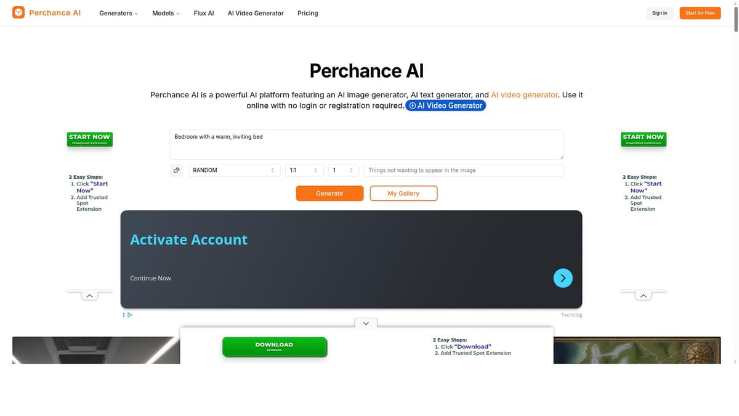Click the play icon on the AI Video Generator pill

pyautogui.click(x=411, y=105)
